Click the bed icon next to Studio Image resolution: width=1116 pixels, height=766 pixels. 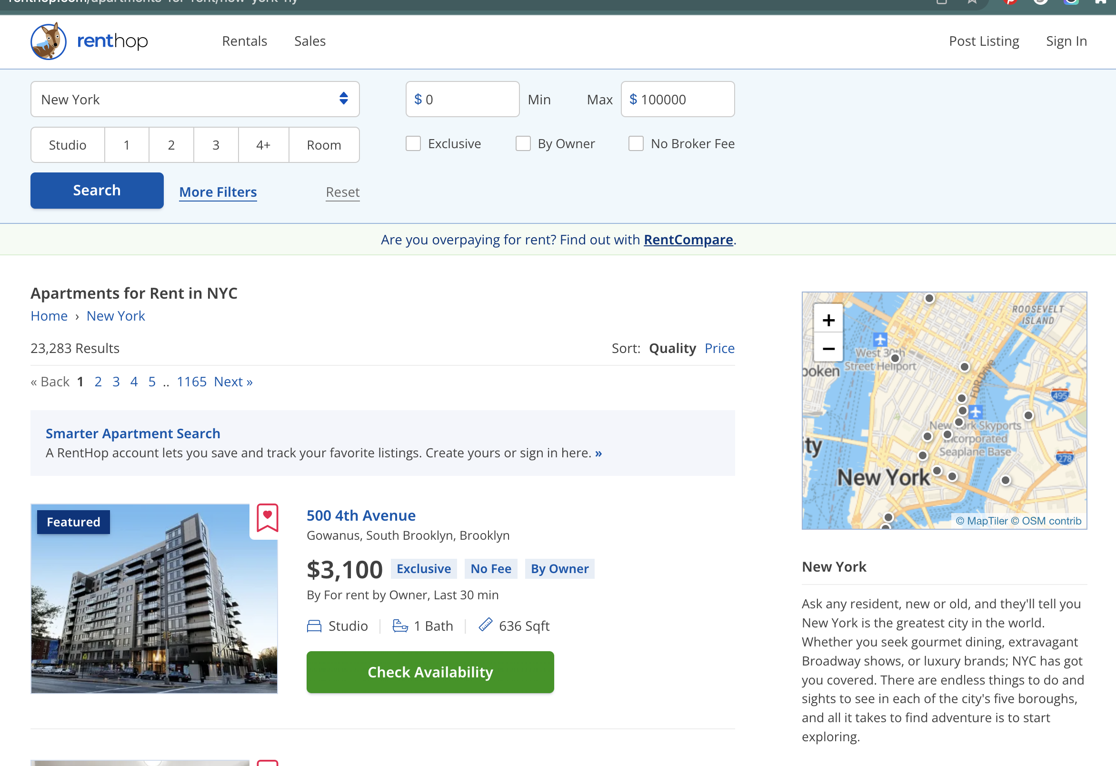pyautogui.click(x=314, y=625)
